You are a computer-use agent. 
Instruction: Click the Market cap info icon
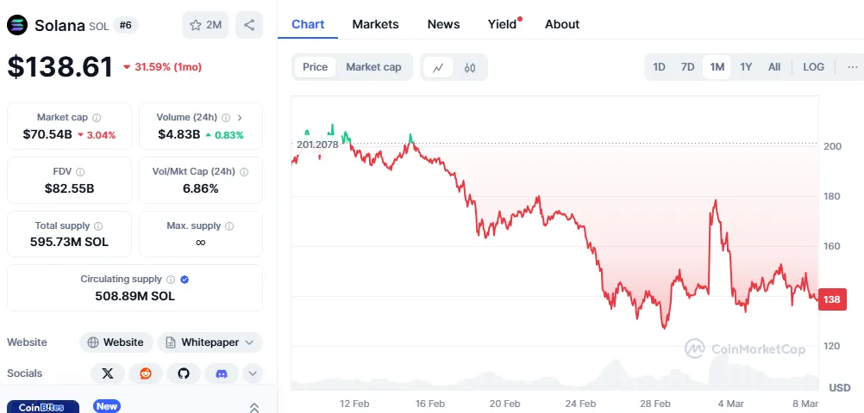tap(97, 117)
